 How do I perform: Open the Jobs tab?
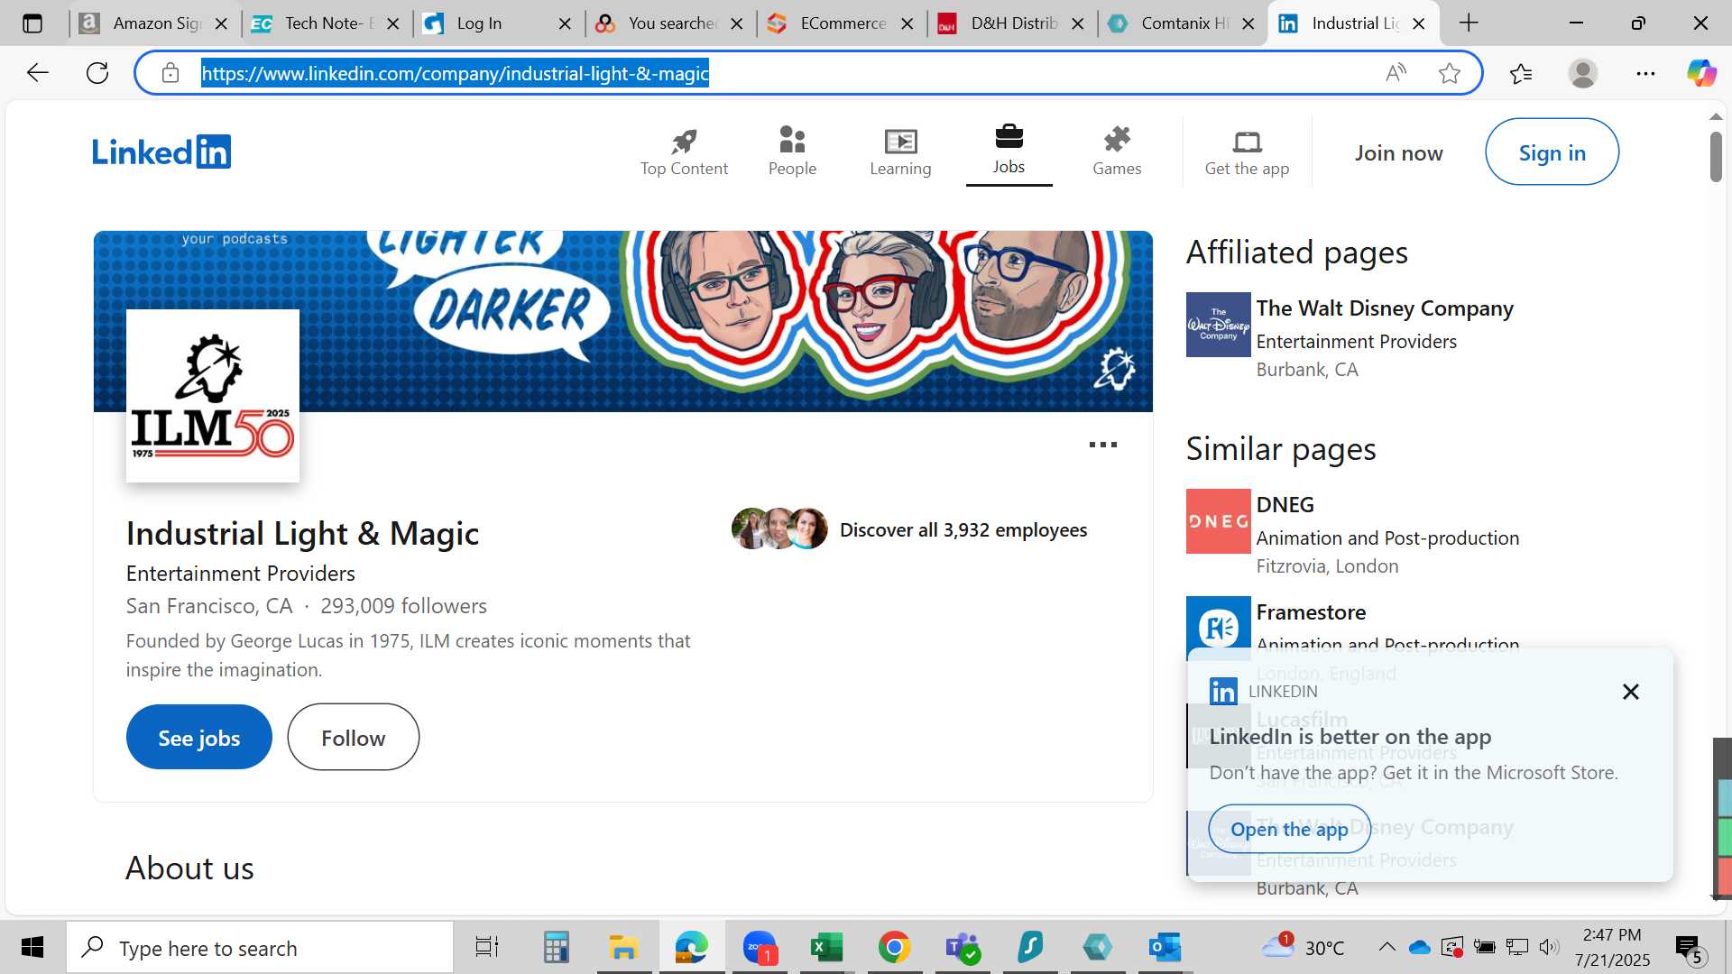pos(1009,152)
